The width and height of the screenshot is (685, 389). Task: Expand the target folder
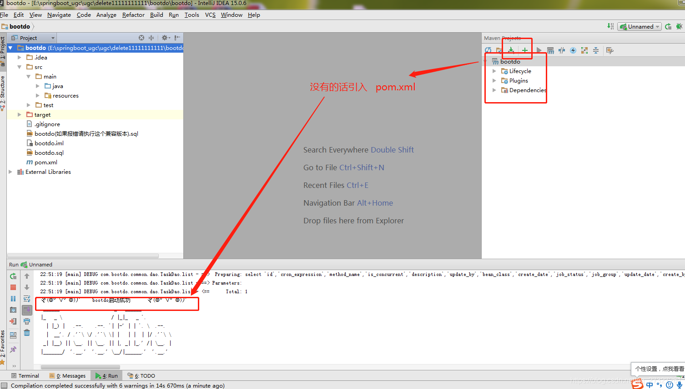click(x=20, y=114)
